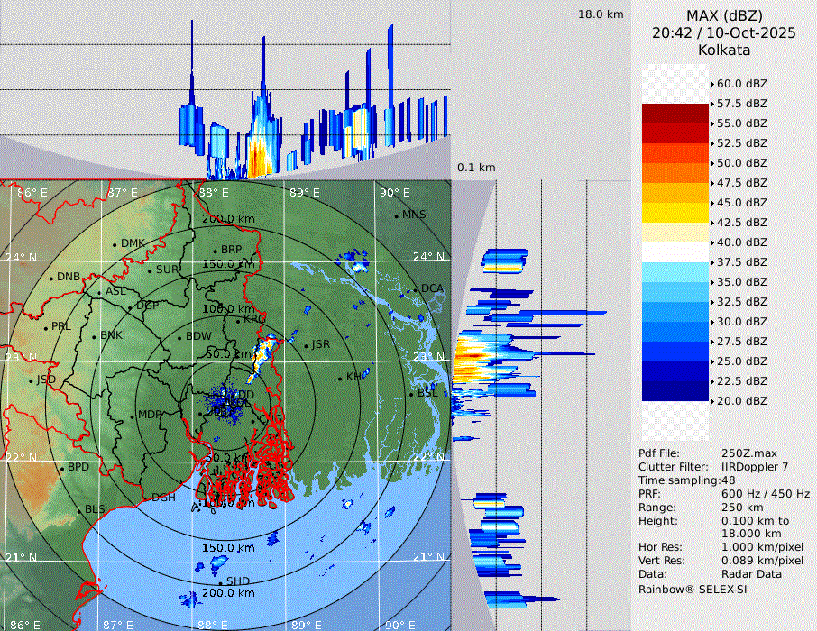817x631 pixels.
Task: Click the 60.0 dBZ legend label
Action: tap(741, 84)
